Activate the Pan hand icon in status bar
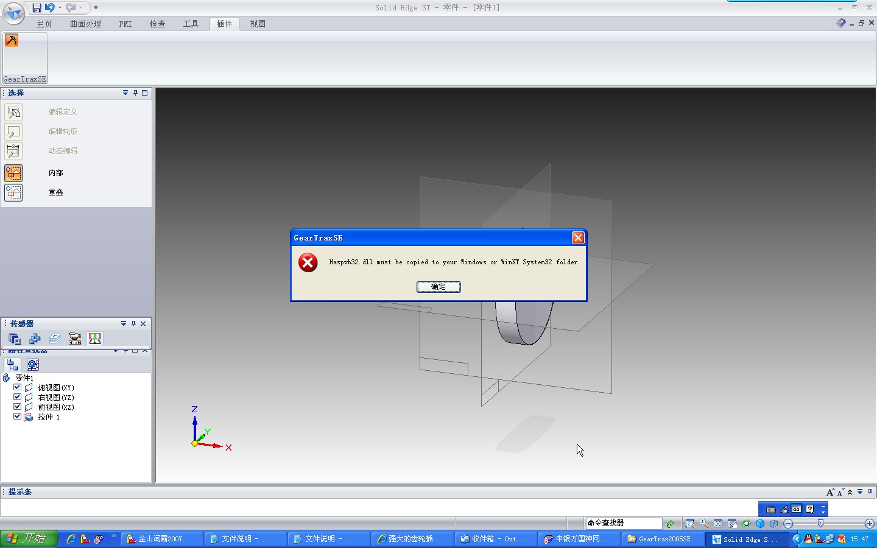This screenshot has width=877, height=548. (x=732, y=524)
